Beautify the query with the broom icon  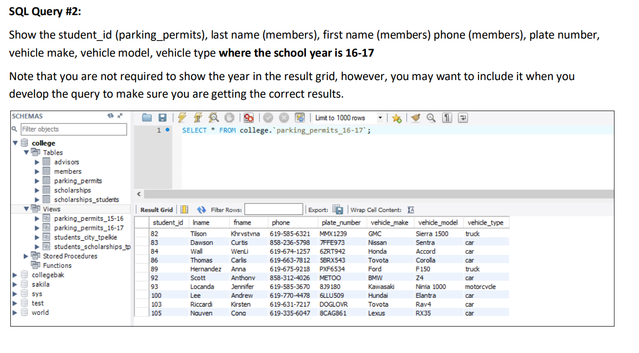(416, 118)
